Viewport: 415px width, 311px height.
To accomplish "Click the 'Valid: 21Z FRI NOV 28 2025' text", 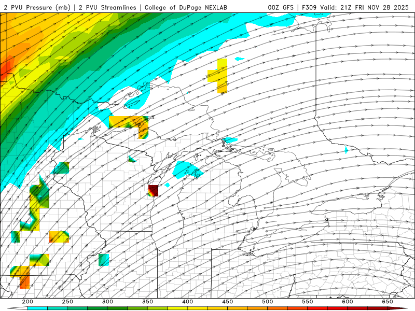I will [x=365, y=7].
